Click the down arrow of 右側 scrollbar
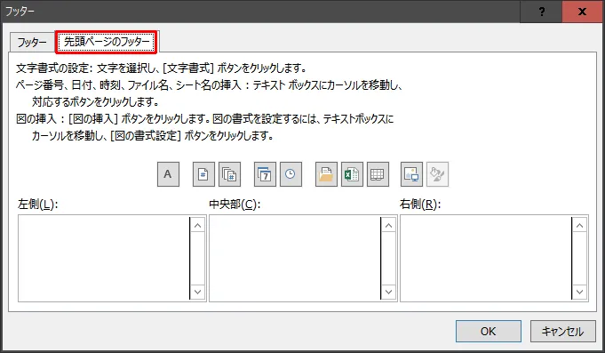Screen dimensions: 605x353 coord(579,292)
